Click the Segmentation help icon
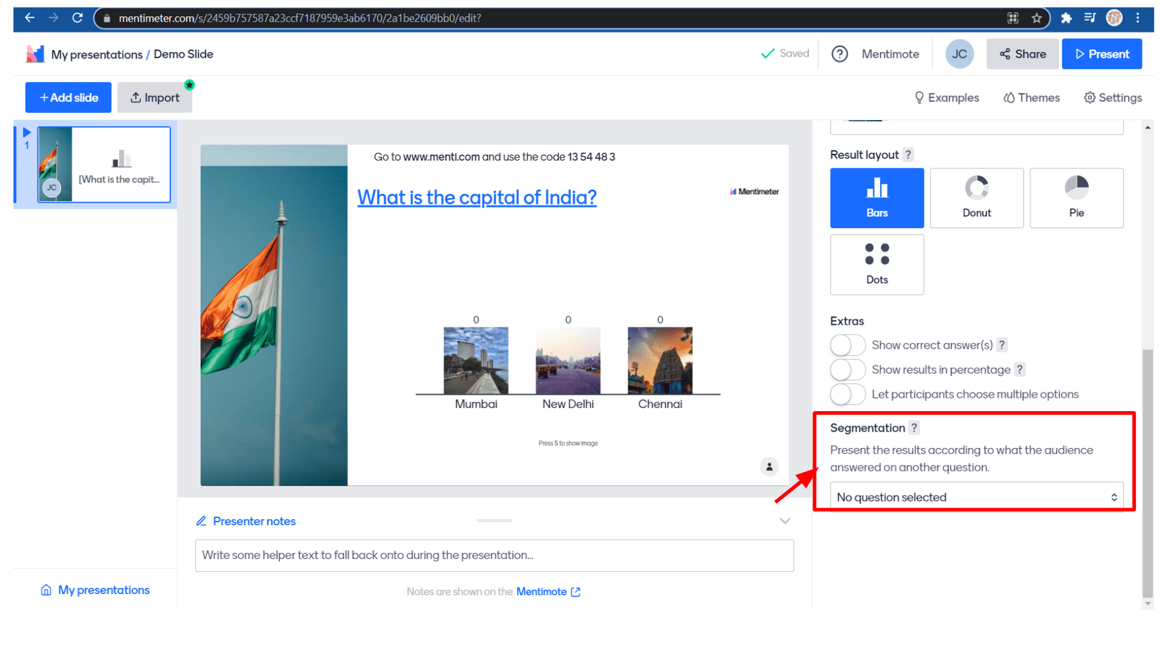Screen dimensions: 1160x652 pos(914,428)
